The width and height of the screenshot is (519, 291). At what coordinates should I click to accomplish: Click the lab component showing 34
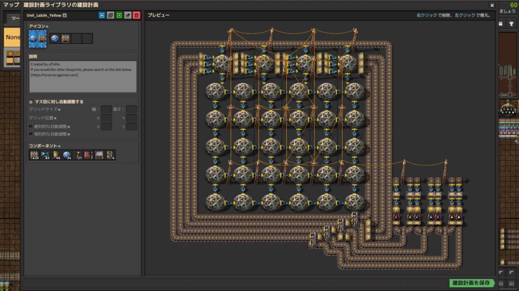[x=67, y=155]
